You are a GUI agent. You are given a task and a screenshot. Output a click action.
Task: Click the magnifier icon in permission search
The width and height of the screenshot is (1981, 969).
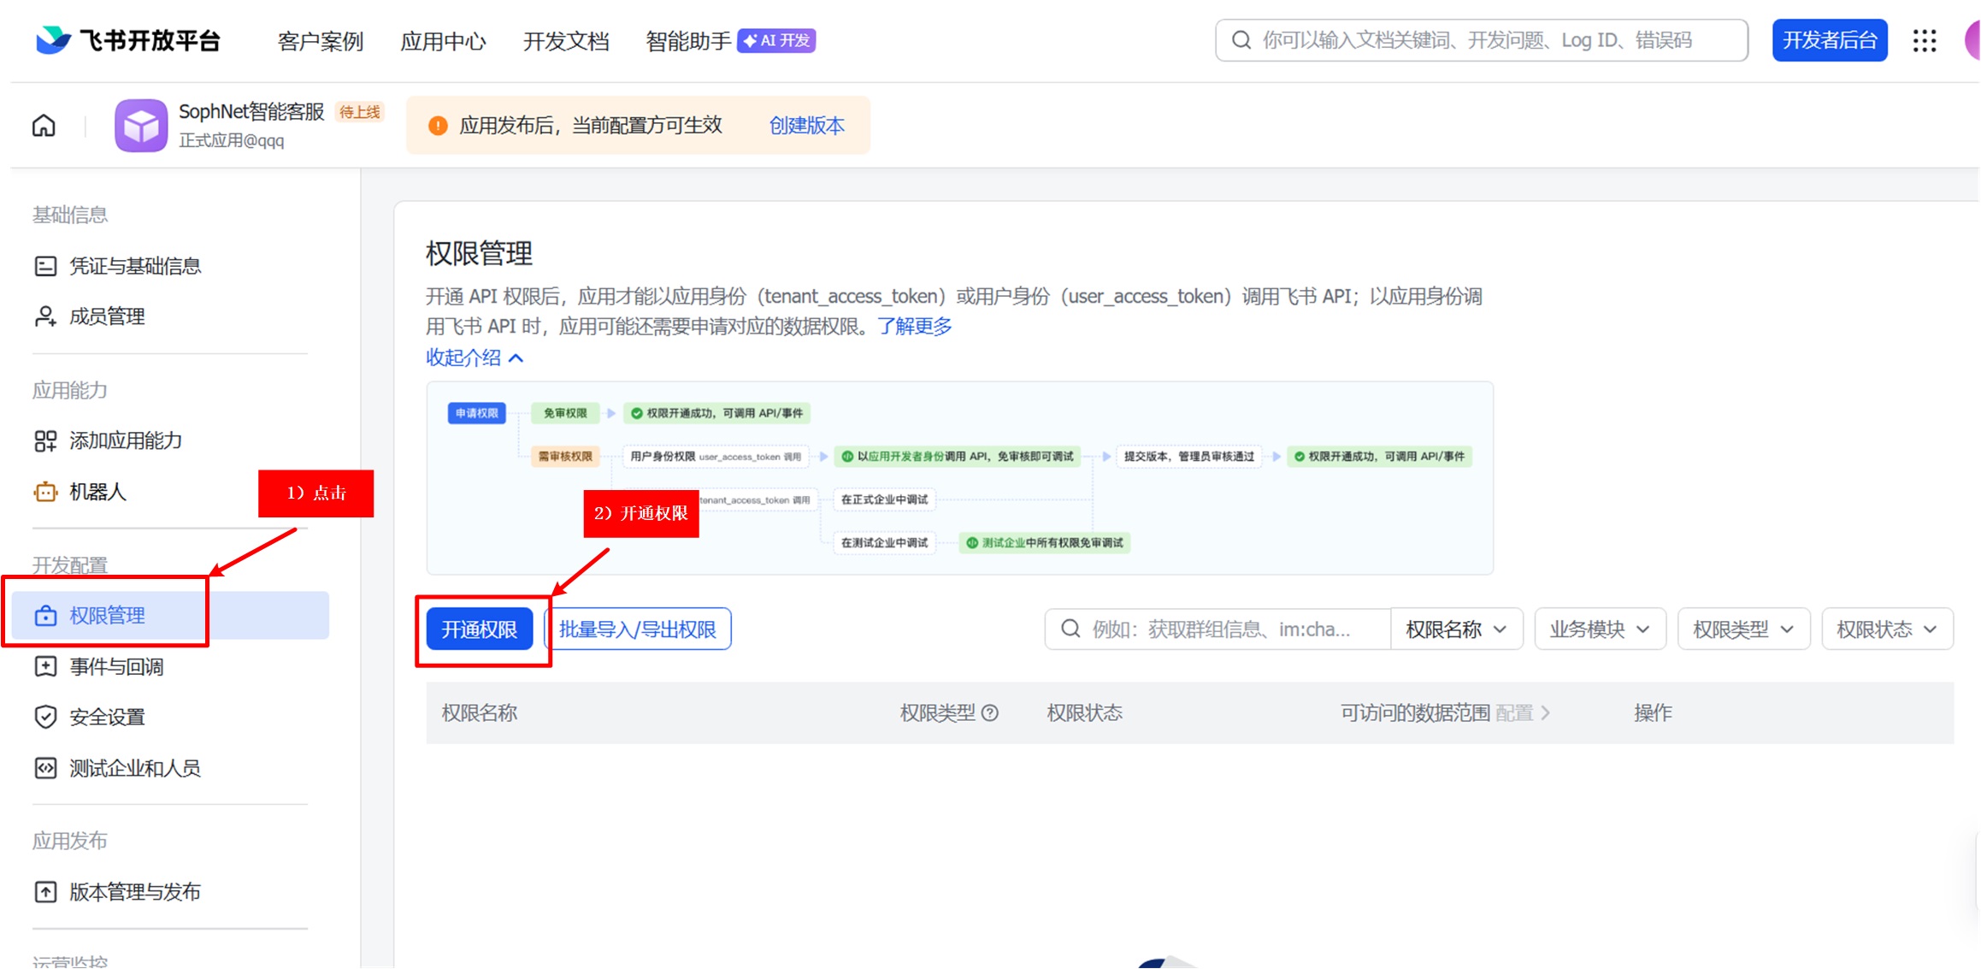click(1070, 629)
